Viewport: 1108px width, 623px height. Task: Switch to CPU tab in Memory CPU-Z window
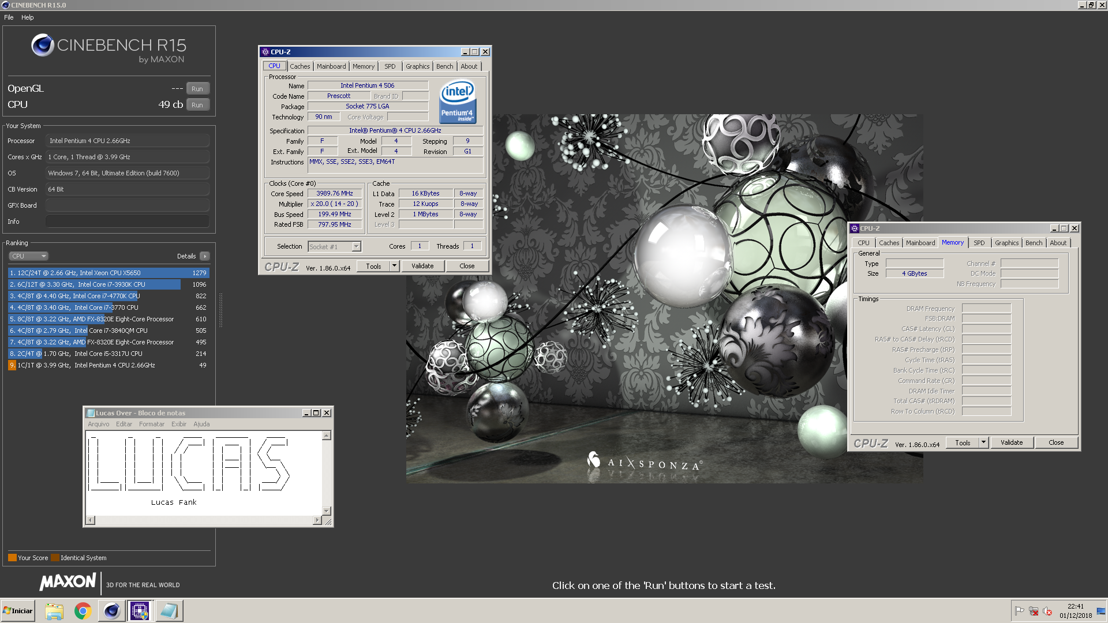click(x=863, y=243)
